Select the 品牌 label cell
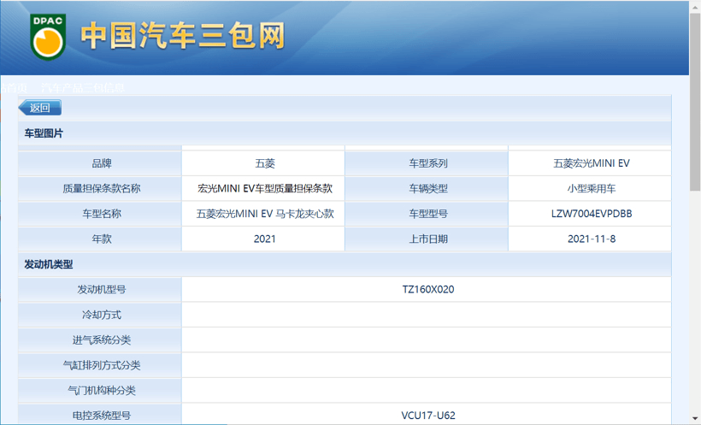The height and width of the screenshot is (425, 701). coord(100,163)
